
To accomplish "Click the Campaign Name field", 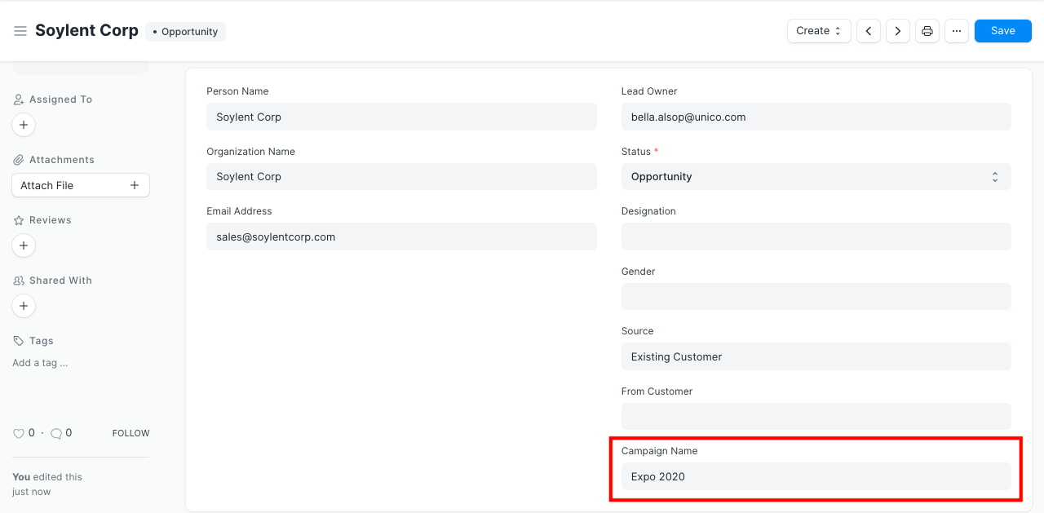I will coord(816,476).
